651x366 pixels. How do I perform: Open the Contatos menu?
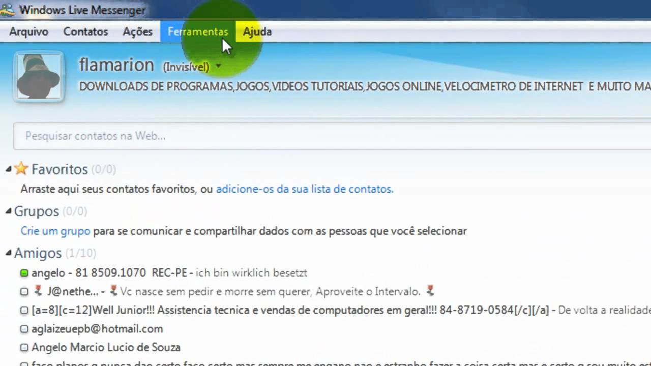click(x=85, y=32)
